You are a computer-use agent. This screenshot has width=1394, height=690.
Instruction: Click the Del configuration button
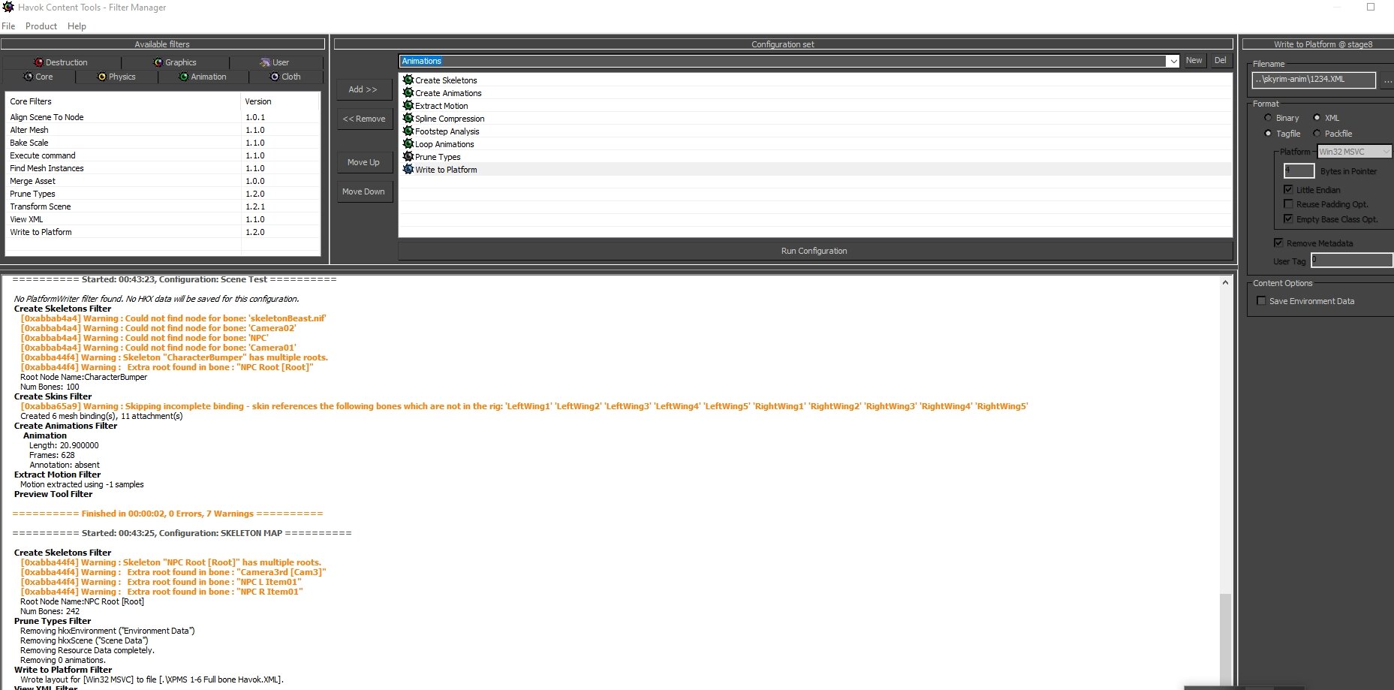tap(1221, 61)
